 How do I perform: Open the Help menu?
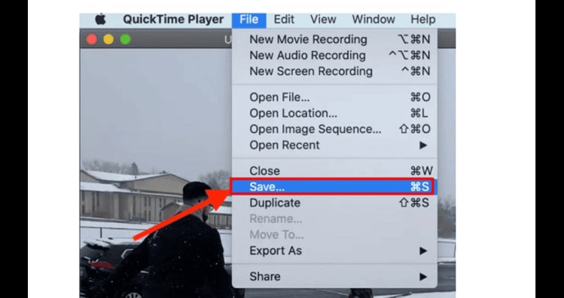(423, 19)
